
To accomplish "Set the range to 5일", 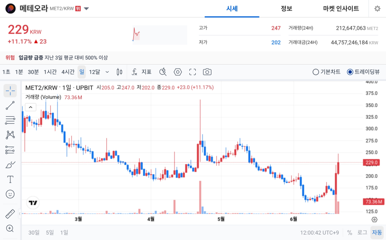I will [50, 232].
